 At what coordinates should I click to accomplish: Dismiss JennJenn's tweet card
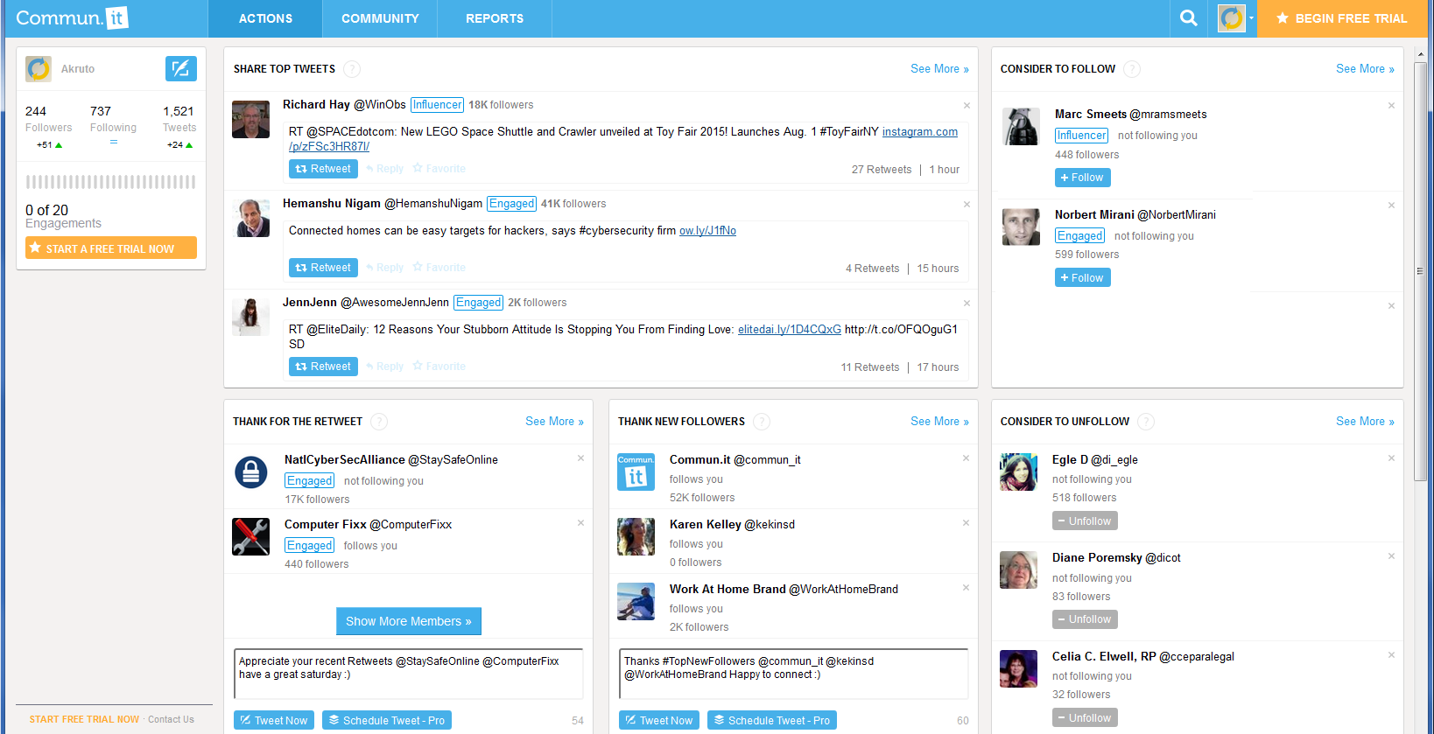pos(967,304)
